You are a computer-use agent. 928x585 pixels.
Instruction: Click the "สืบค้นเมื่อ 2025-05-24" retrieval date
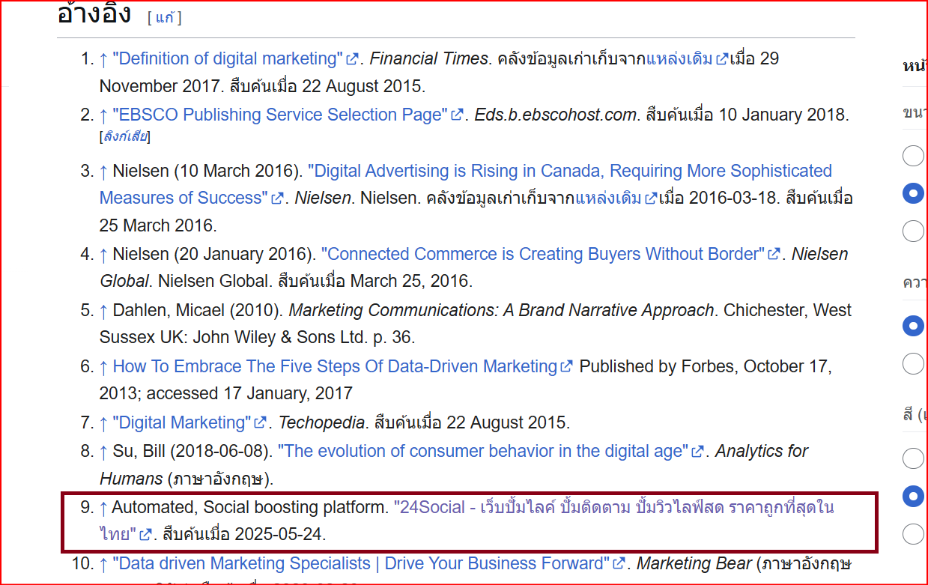(x=243, y=536)
